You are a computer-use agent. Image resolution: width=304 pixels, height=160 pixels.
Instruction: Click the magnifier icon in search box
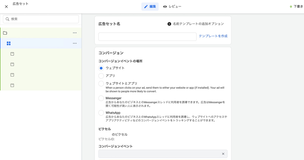pos(7,19)
